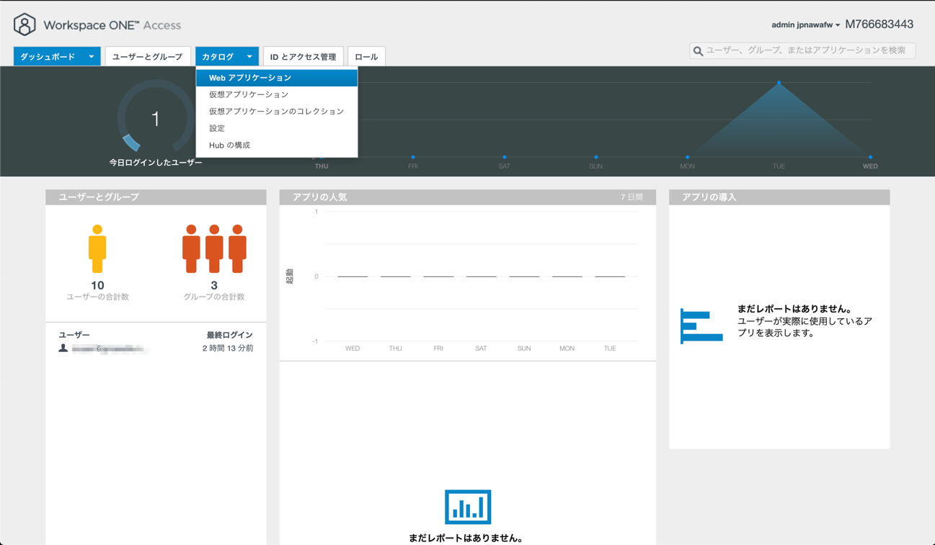The image size is (935, 545).
Task: Click the Workspace ONE Access title text
Action: (112, 25)
